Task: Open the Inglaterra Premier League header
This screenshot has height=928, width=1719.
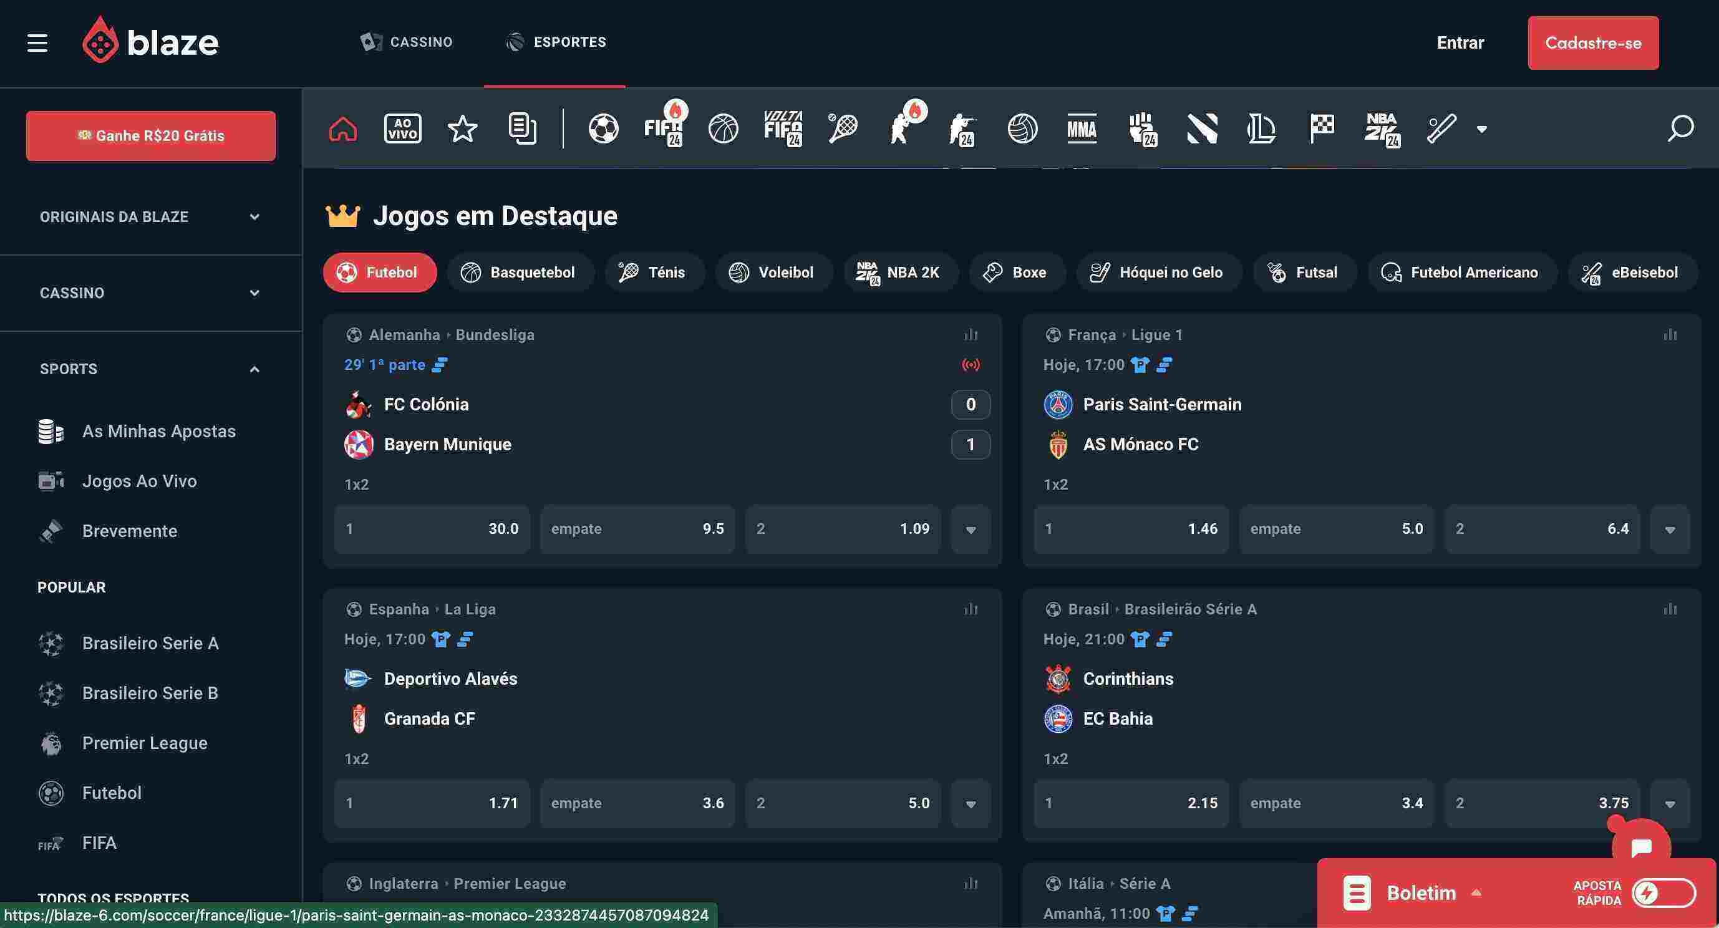Action: click(456, 883)
